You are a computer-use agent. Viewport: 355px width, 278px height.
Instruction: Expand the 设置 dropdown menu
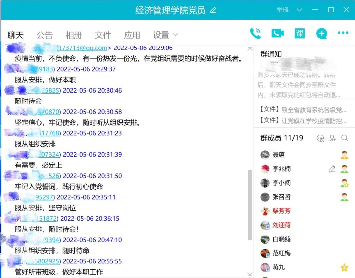(x=165, y=35)
